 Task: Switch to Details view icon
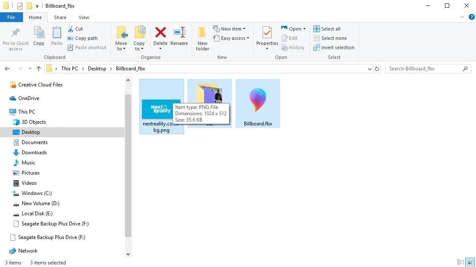click(461, 262)
